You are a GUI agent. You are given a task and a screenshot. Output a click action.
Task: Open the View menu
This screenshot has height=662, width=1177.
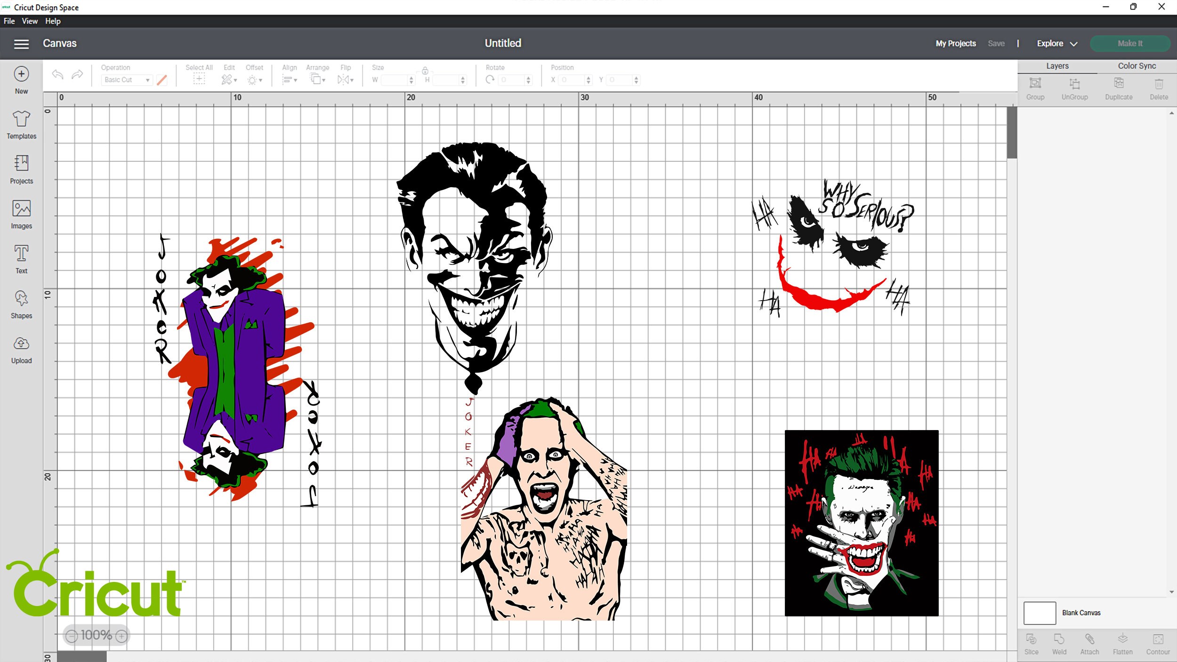click(x=30, y=21)
